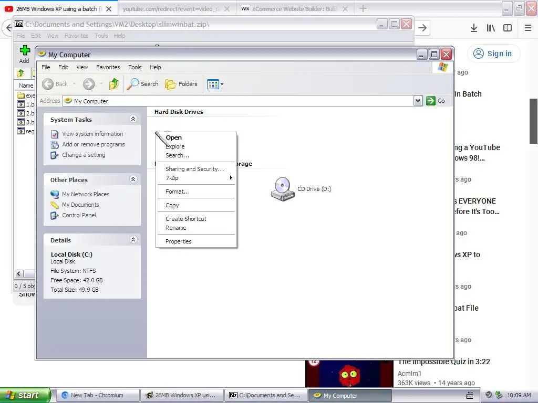538x403 pixels.
Task: Select the exe folder in 7-Zip list
Action: 26,96
